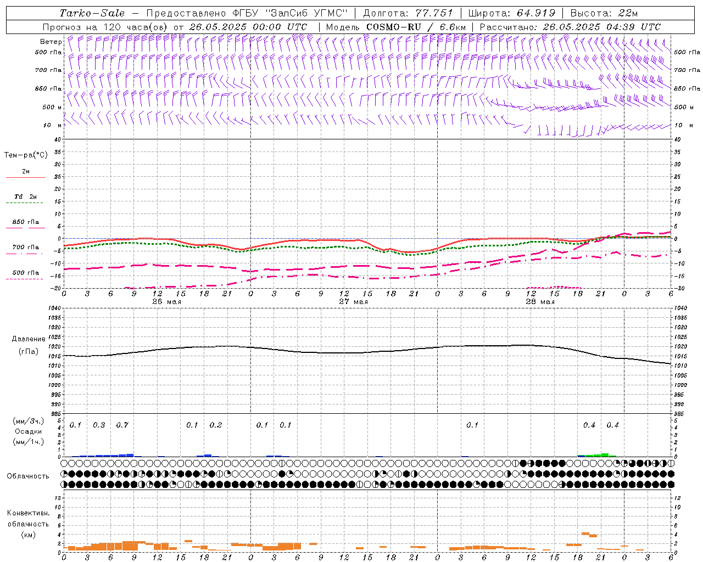Select the Тем-ра(°C) panel label

click(x=26, y=155)
